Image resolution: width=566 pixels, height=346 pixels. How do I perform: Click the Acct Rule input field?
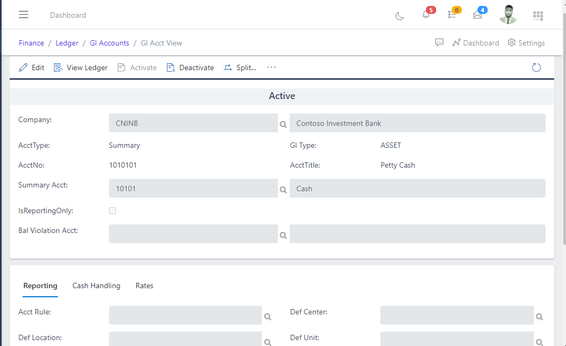pos(185,315)
